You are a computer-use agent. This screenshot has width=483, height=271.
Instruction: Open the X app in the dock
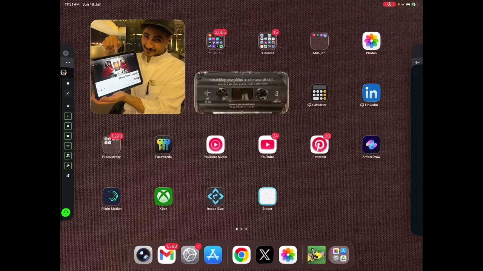(x=265, y=255)
